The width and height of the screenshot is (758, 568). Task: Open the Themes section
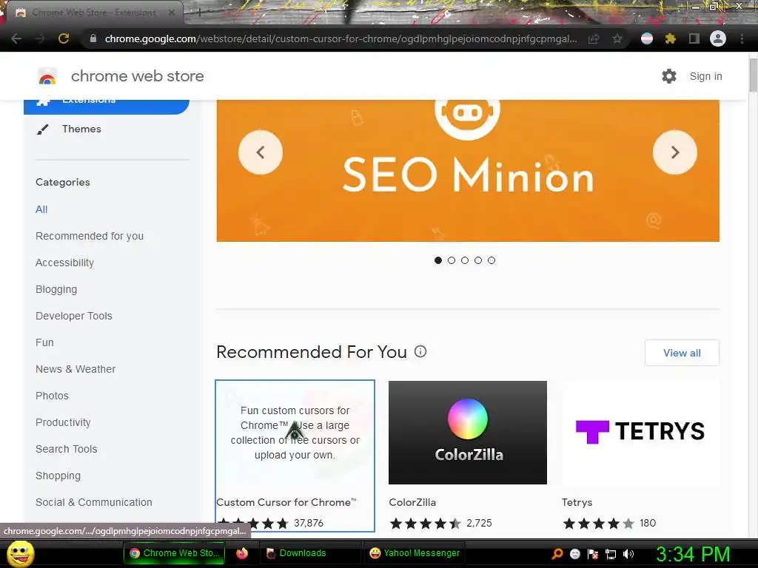(81, 129)
